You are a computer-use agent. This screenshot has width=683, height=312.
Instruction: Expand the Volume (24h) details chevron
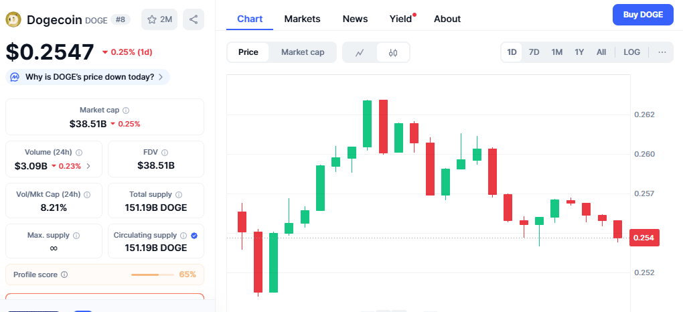88,166
